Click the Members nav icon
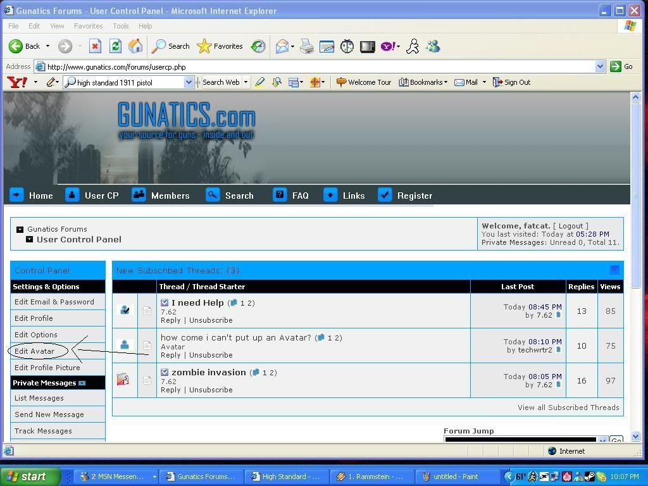 139,195
